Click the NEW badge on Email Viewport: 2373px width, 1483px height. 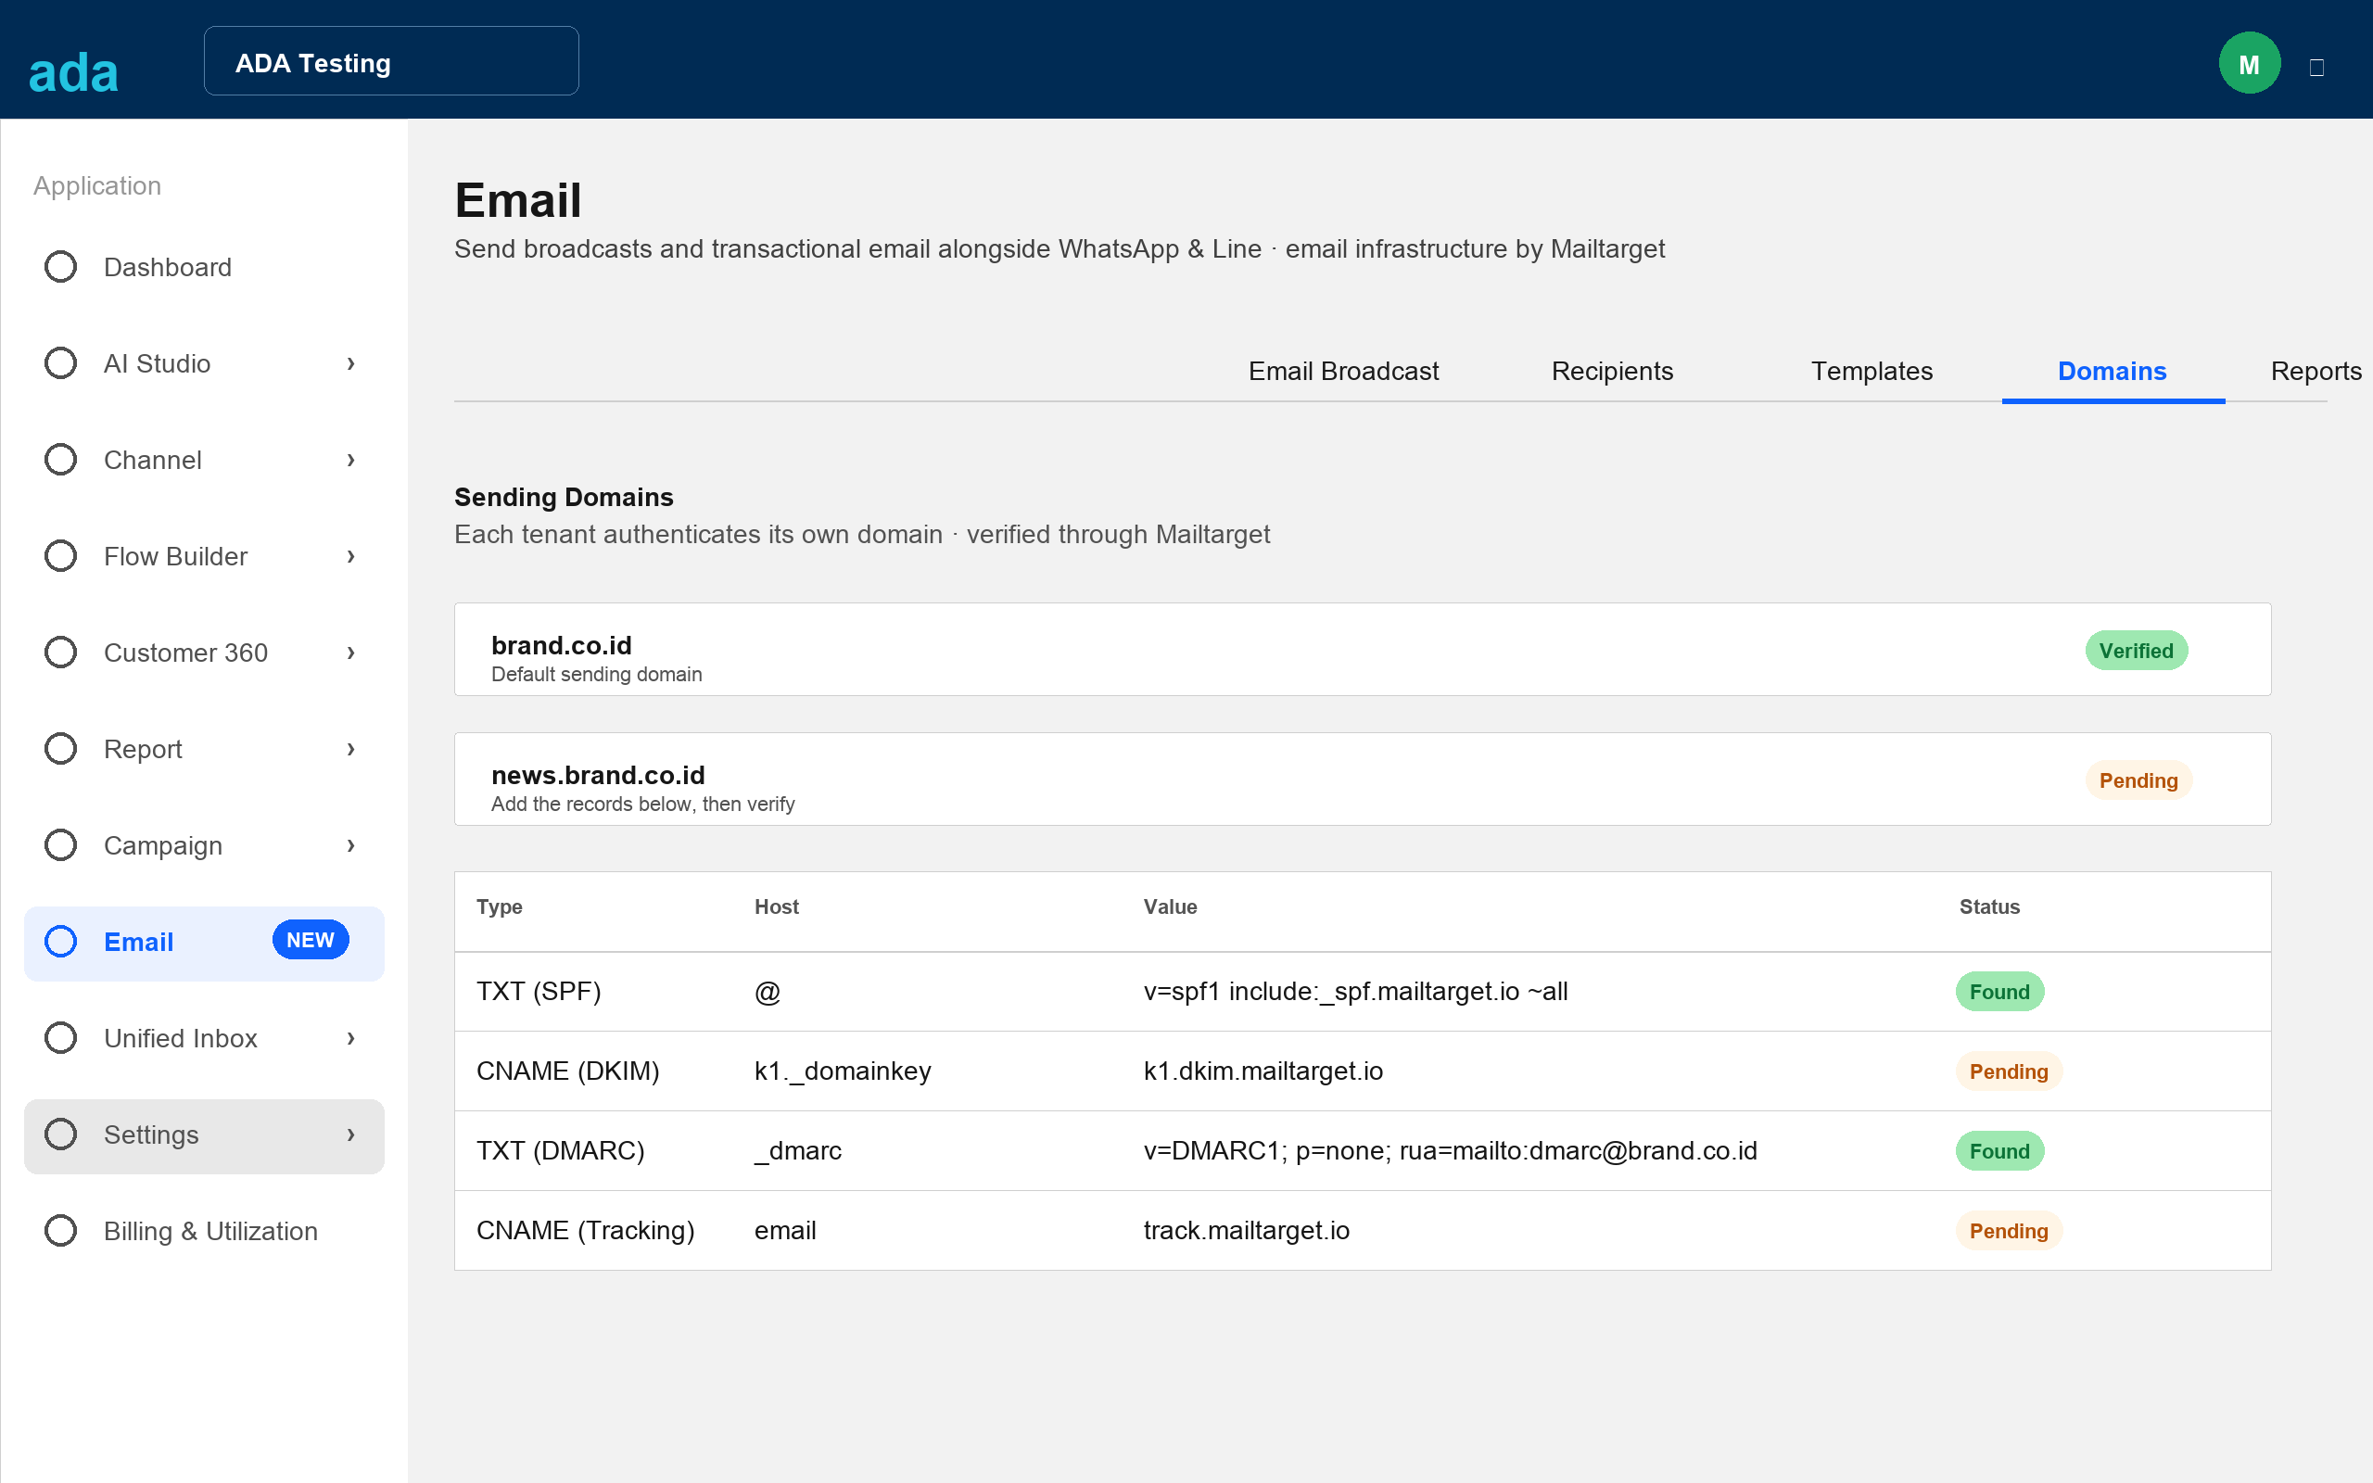[x=310, y=940]
